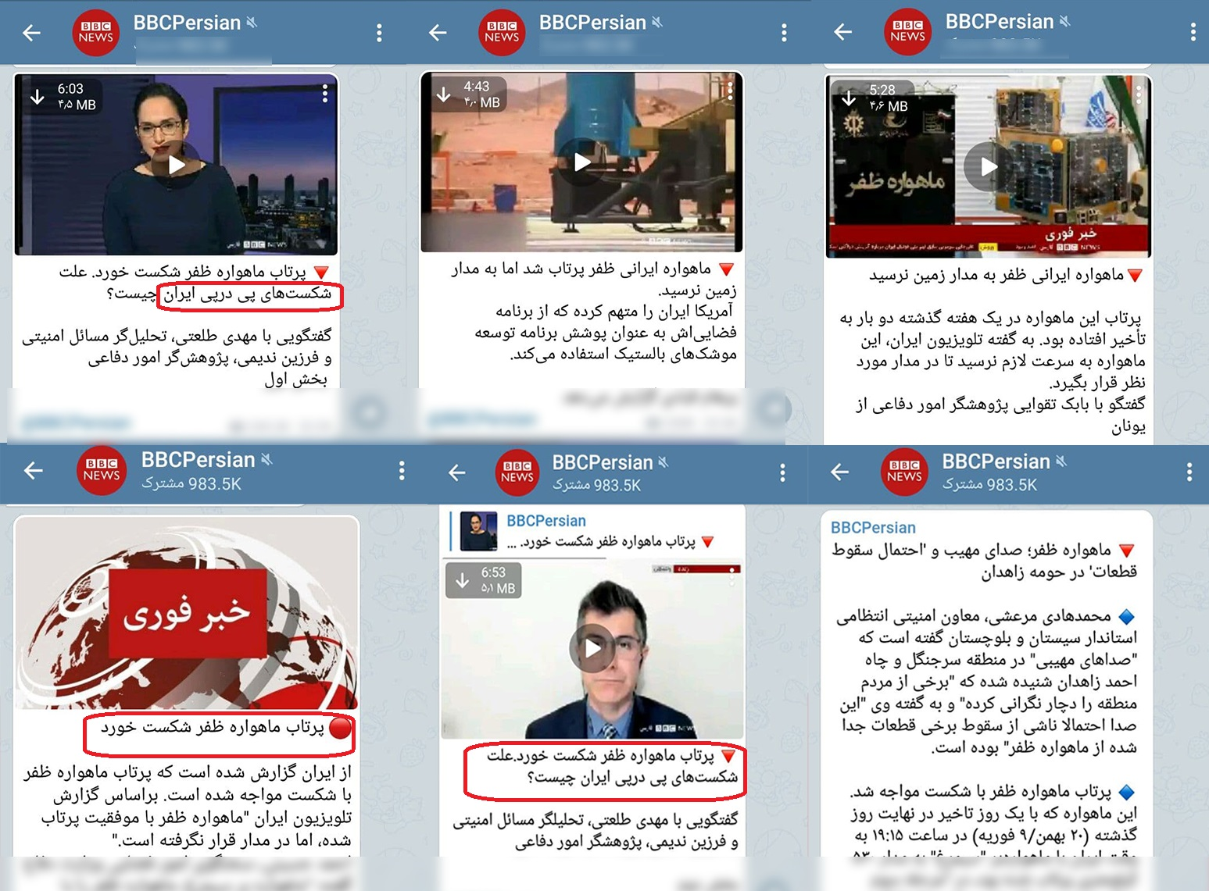Image resolution: width=1209 pixels, height=891 pixels.
Task: Open BBCPersian channel title above the breaking-news image
Action: tap(199, 460)
